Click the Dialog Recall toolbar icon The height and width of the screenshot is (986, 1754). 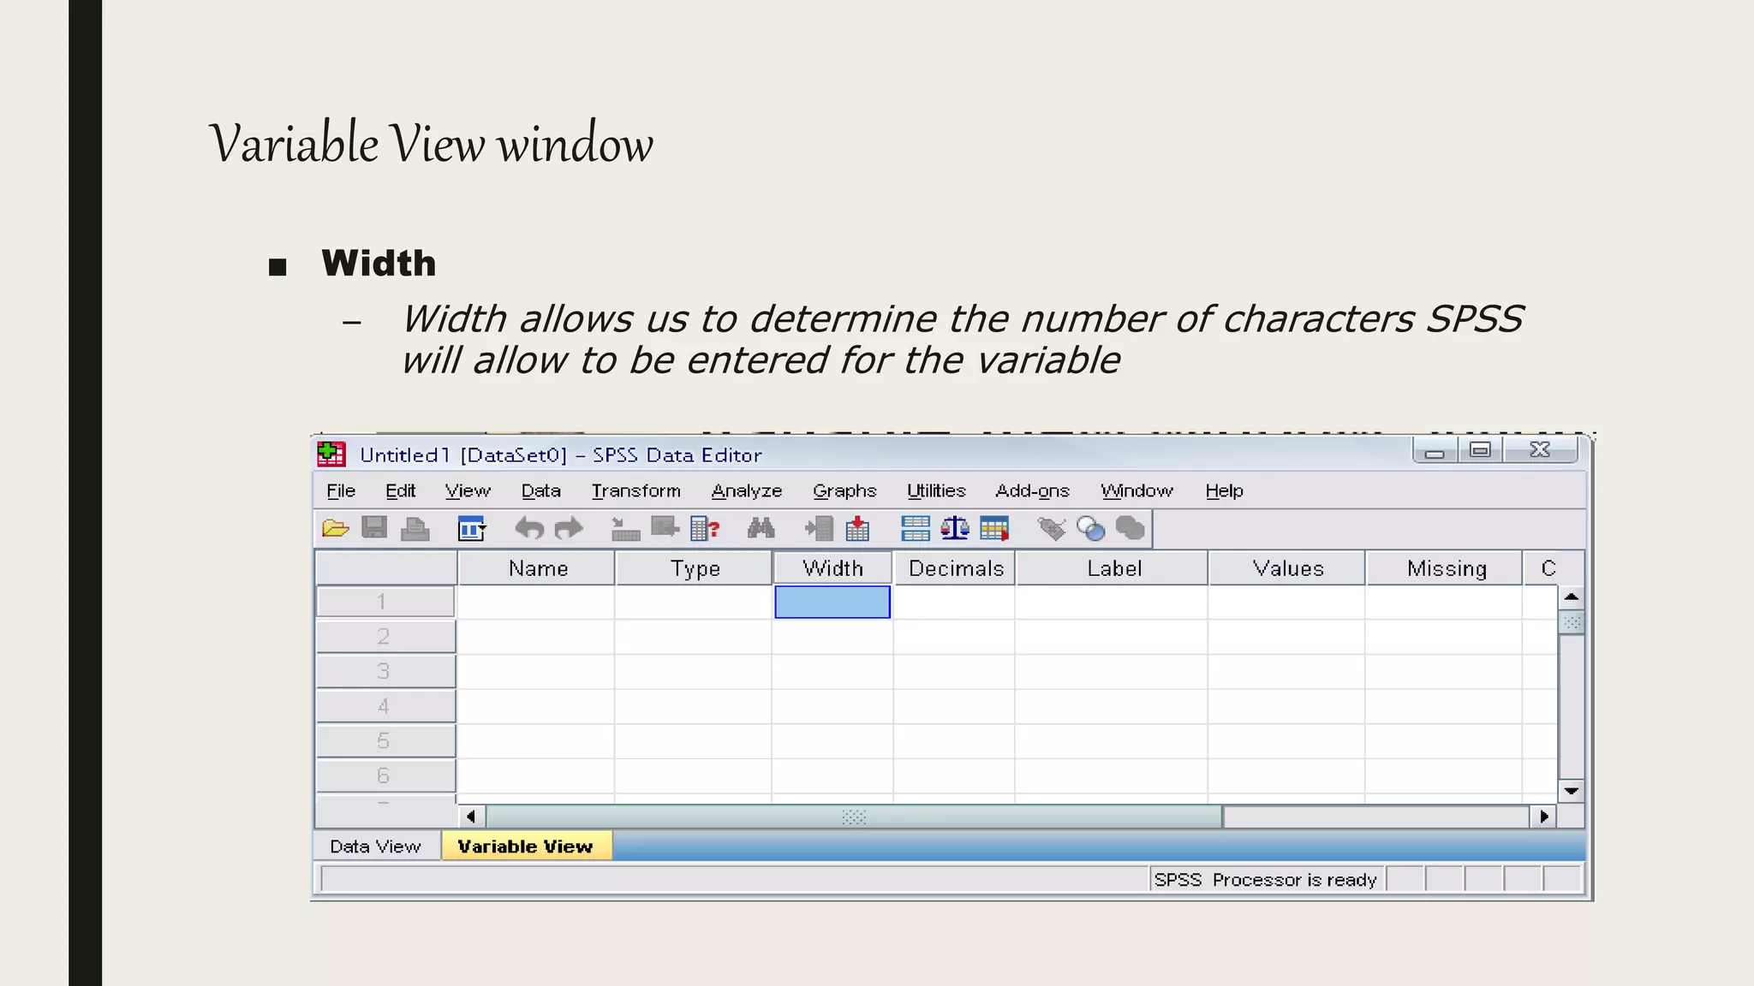pos(471,529)
